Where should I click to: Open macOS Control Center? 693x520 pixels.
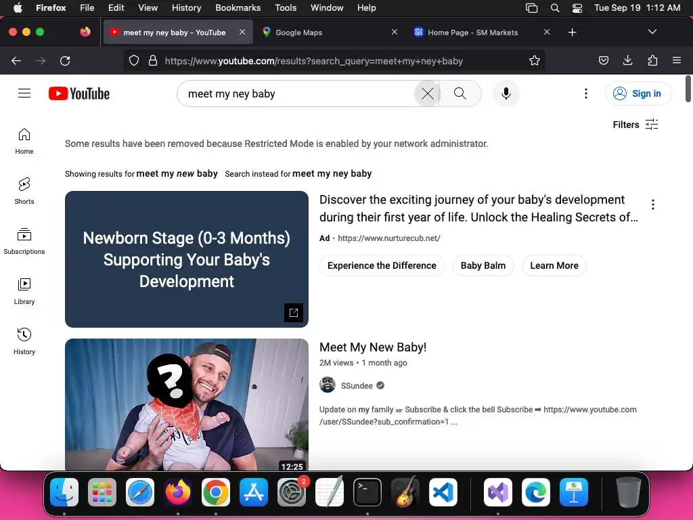(x=577, y=7)
